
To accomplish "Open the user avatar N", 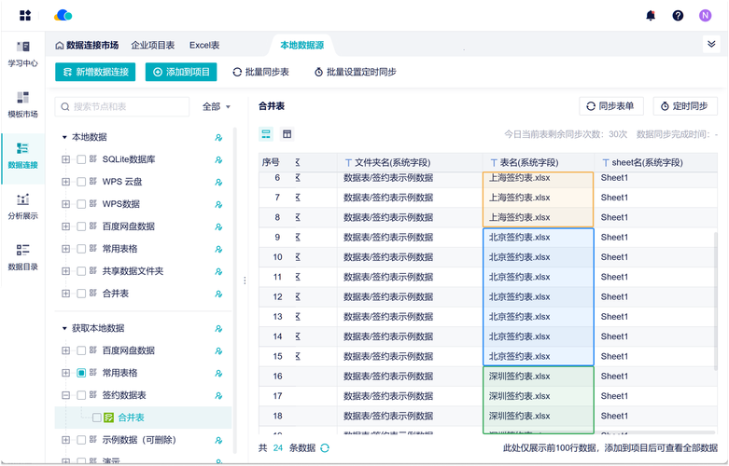I will coord(705,15).
